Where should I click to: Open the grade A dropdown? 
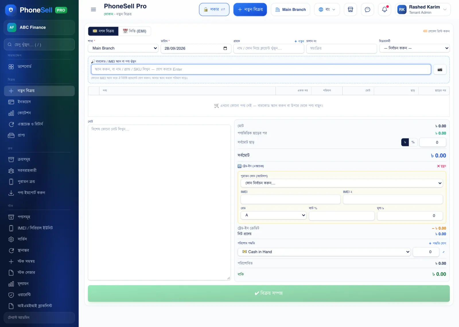coord(274,215)
